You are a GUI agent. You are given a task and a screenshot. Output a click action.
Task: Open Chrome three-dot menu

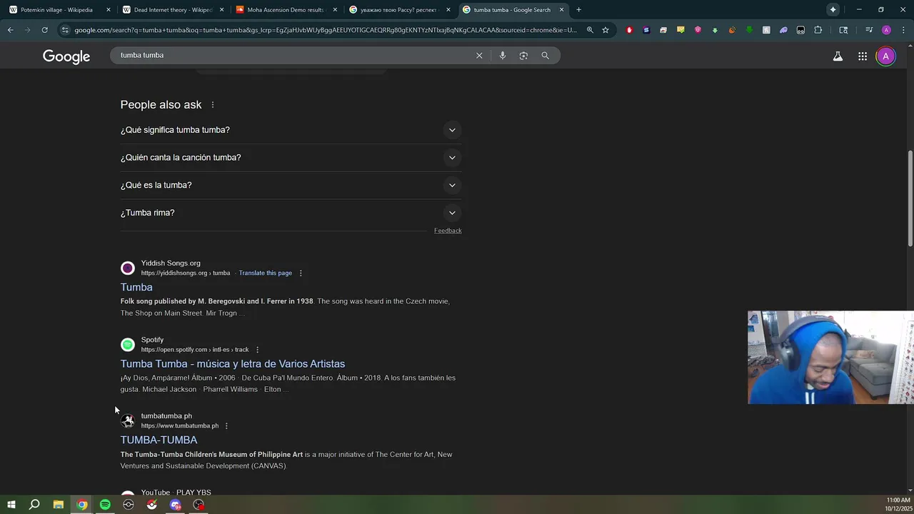pyautogui.click(x=902, y=30)
